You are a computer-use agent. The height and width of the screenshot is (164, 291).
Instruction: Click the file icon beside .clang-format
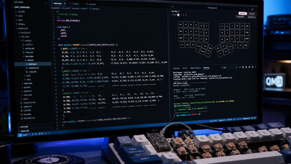[x=21, y=103]
